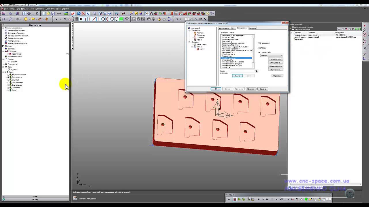Screen dimensions: 369x207
Task: Click the green rectangle icon in second toolbar
Action: (121, 19)
